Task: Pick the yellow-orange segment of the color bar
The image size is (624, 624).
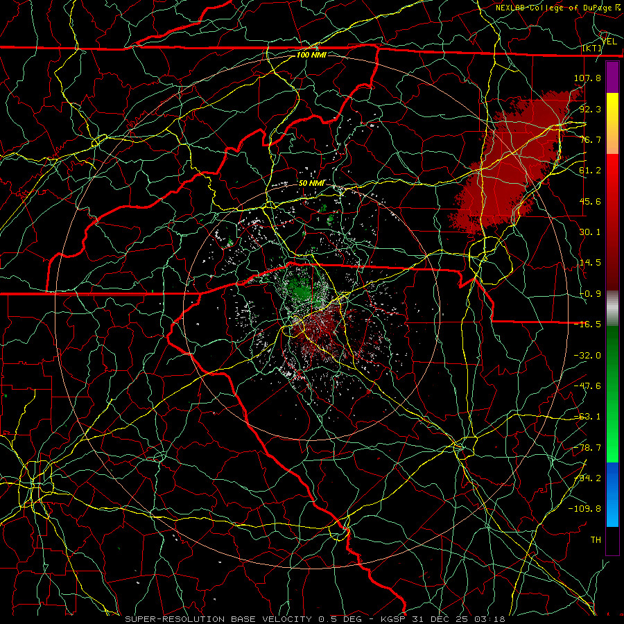Action: point(612,123)
